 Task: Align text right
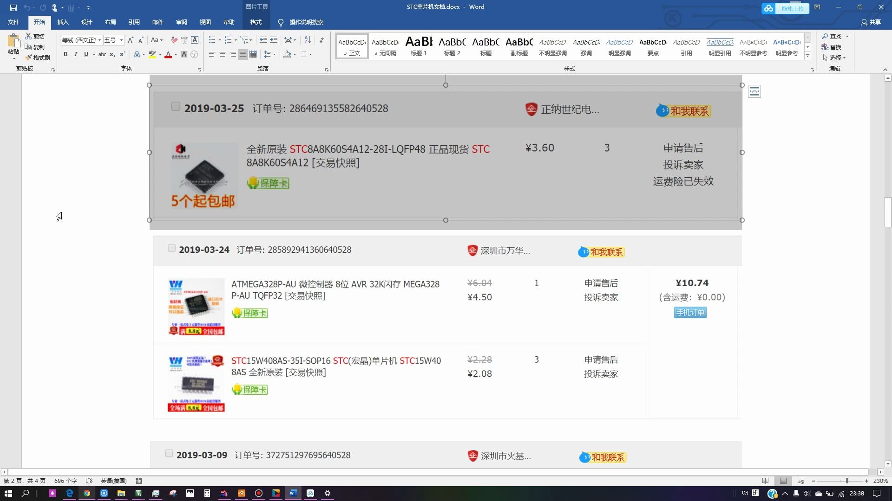click(232, 54)
